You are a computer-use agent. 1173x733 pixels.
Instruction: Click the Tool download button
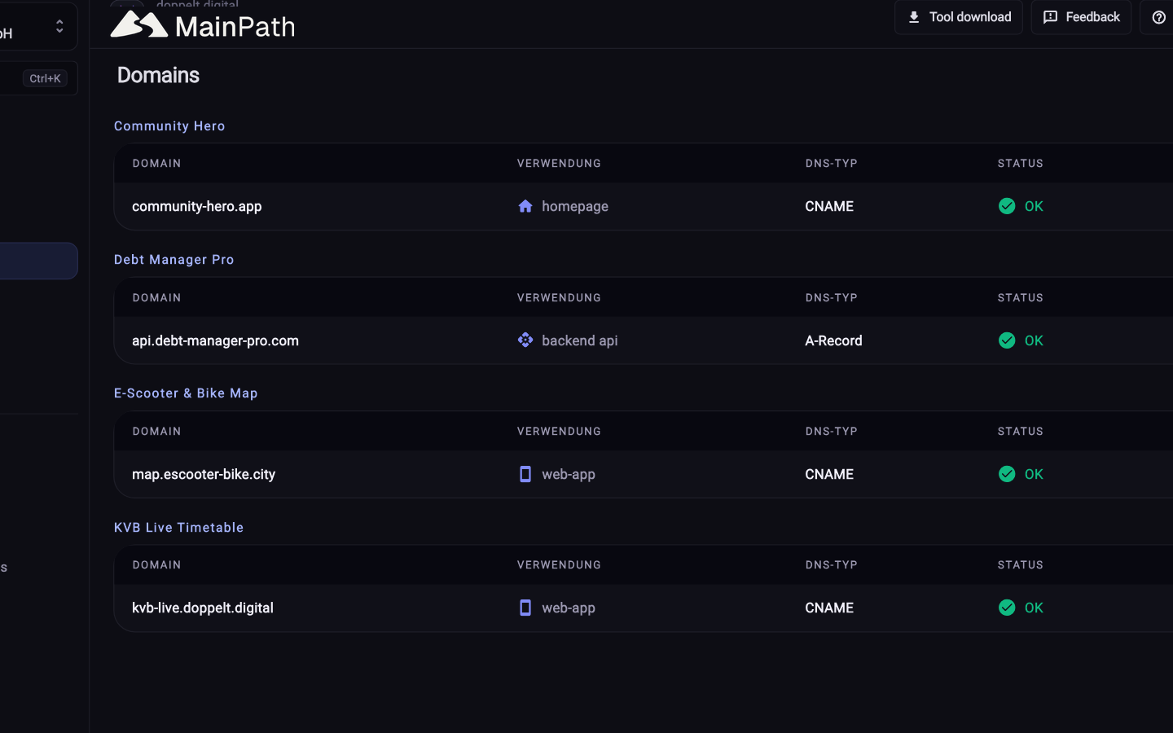(959, 17)
